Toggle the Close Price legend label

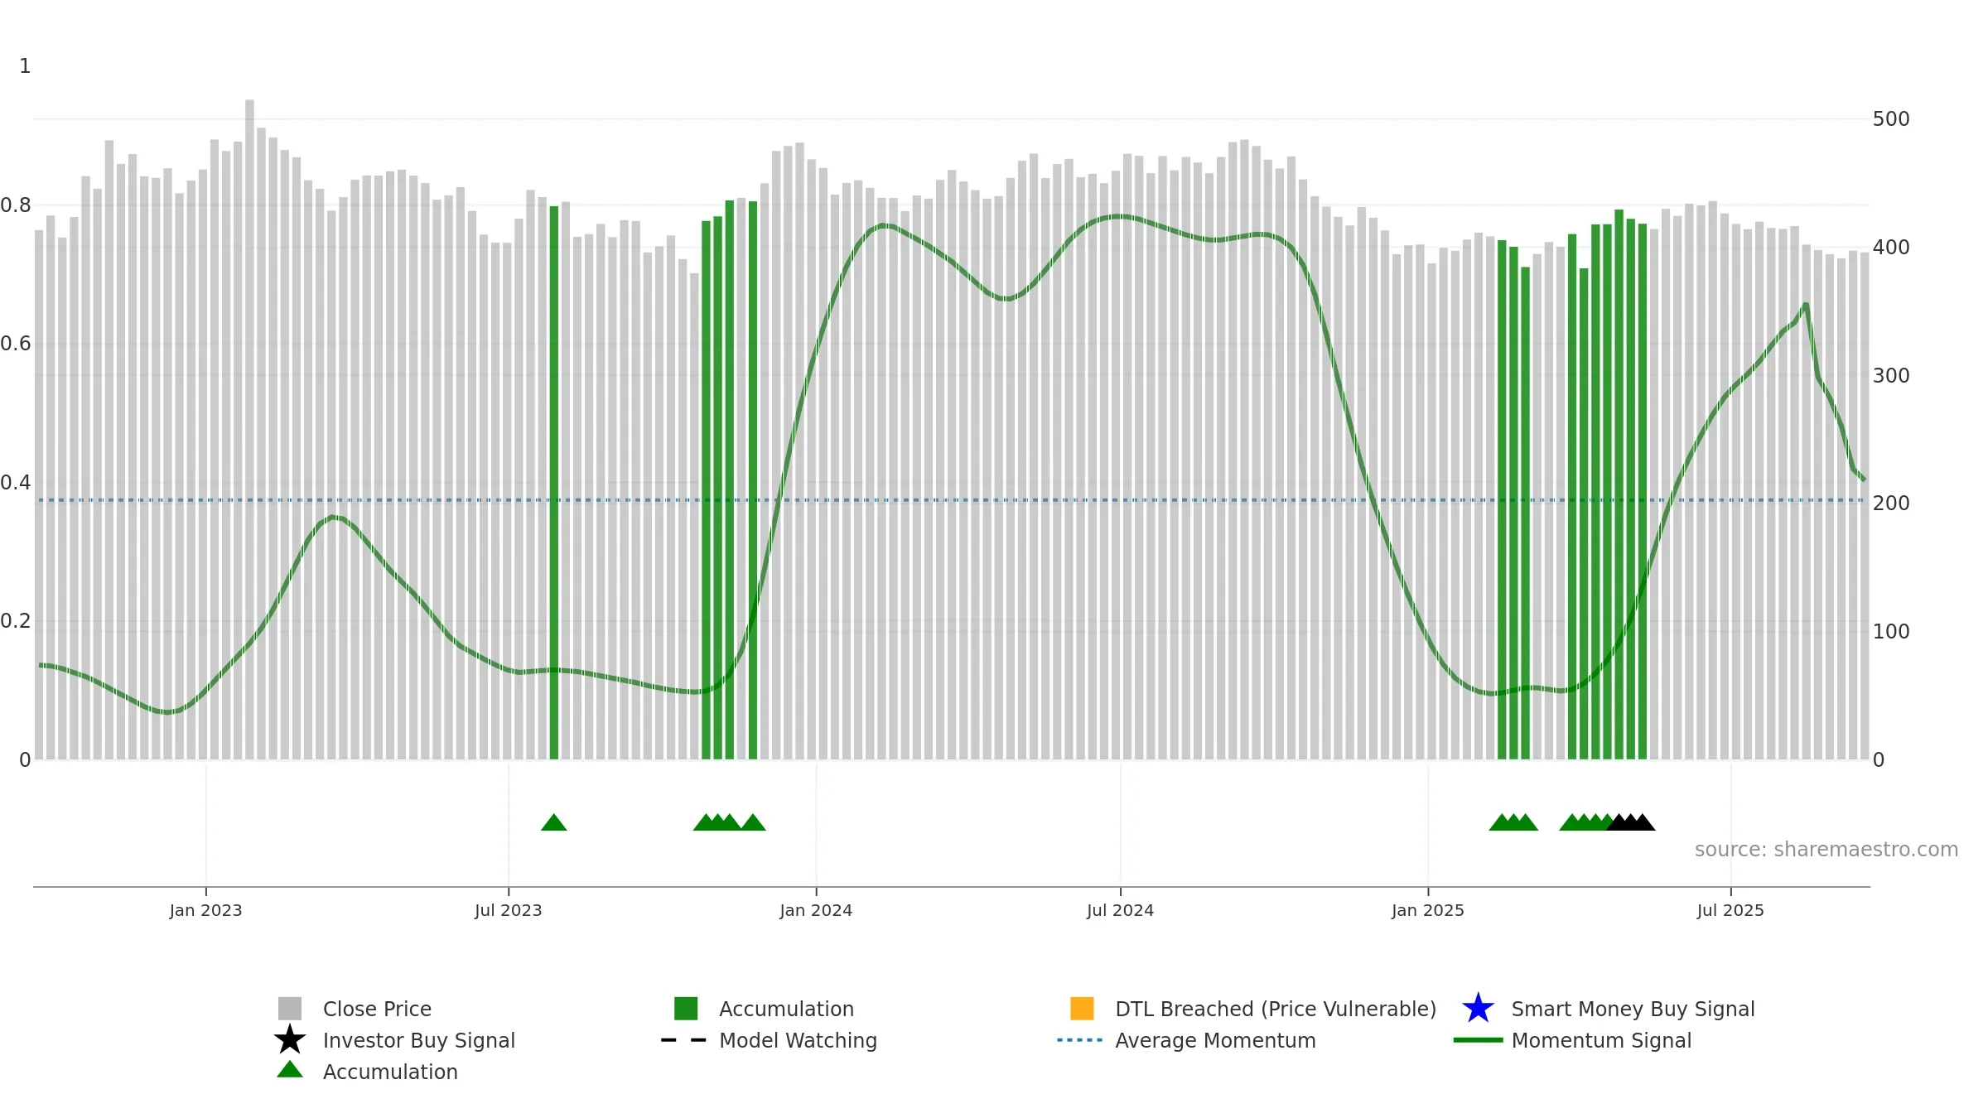coord(377,1009)
